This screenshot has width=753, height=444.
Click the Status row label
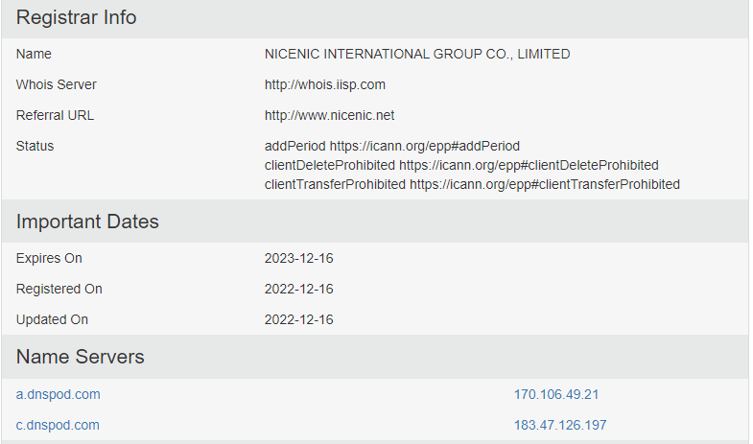35,146
